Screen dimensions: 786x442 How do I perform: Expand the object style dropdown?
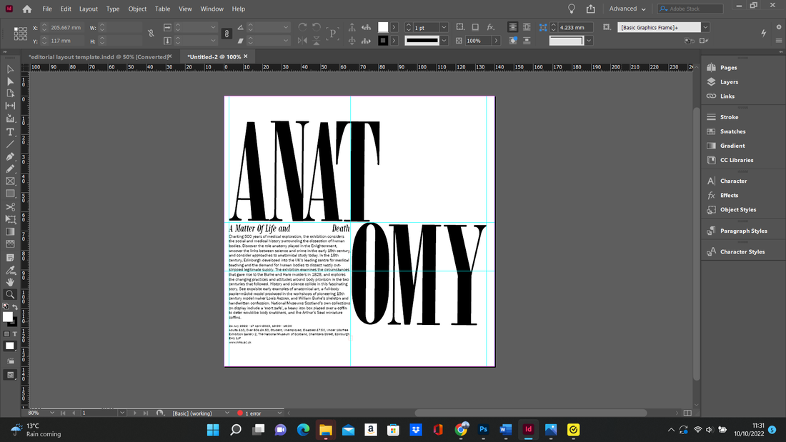tap(705, 28)
